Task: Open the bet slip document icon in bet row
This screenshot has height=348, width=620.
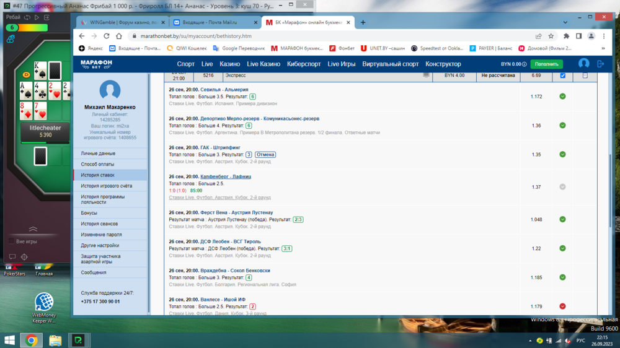Action: tap(585, 76)
